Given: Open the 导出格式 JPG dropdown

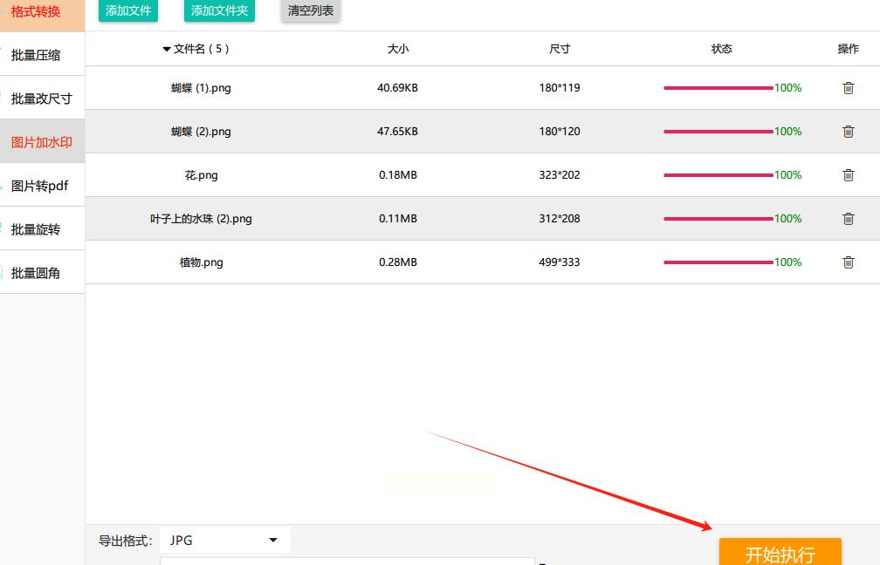Looking at the screenshot, I should 225,540.
